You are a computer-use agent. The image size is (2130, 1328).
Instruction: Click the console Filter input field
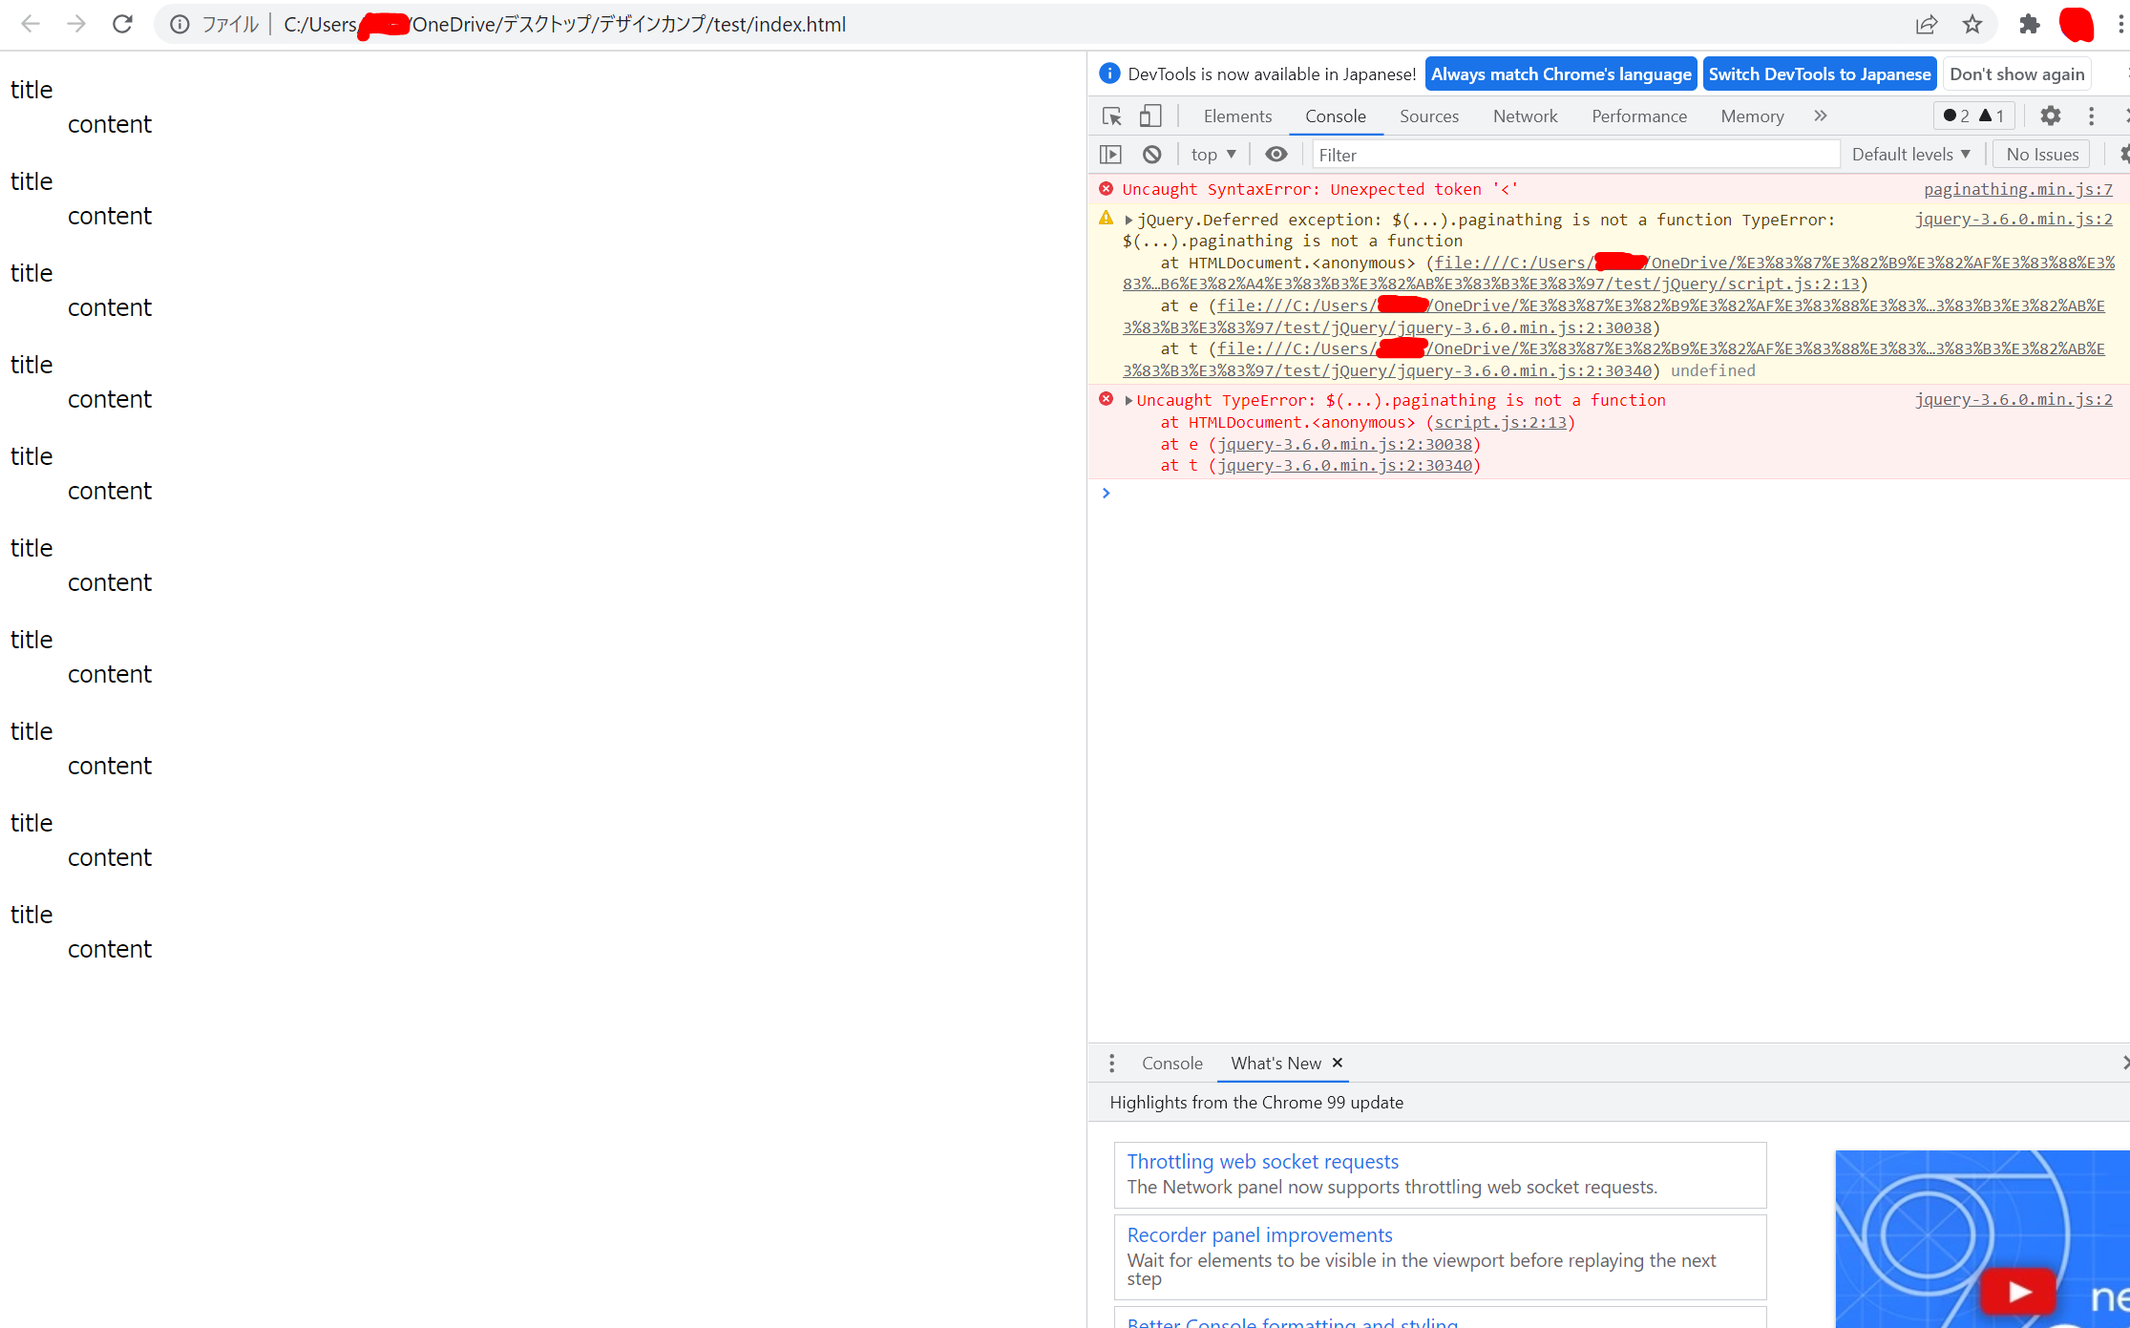click(1575, 154)
